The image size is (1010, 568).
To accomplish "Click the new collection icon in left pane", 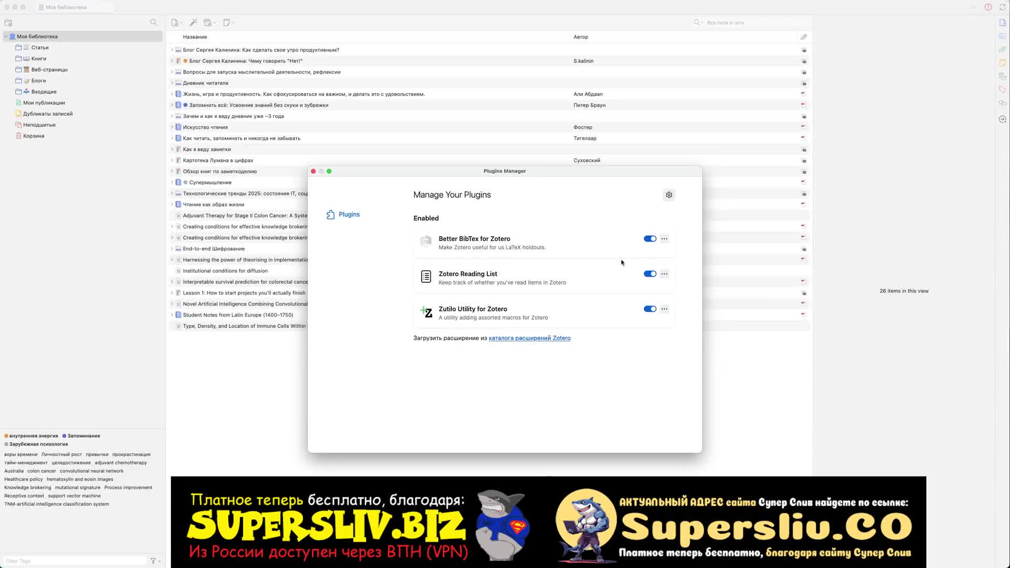I will tap(8, 23).
